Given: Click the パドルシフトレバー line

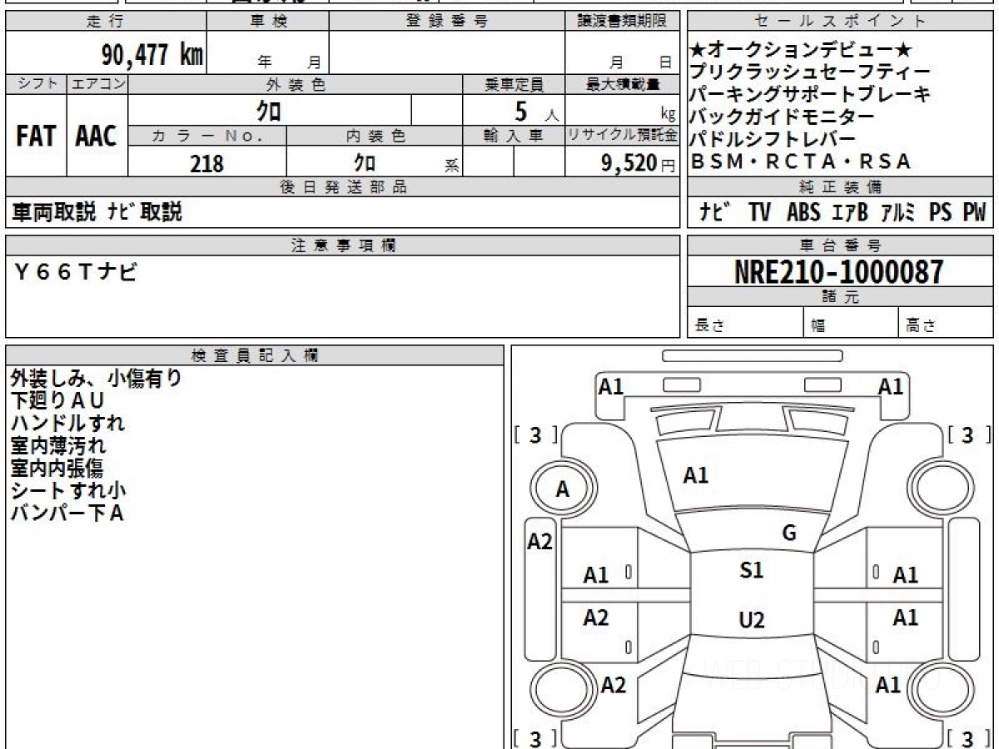Looking at the screenshot, I should click(773, 139).
